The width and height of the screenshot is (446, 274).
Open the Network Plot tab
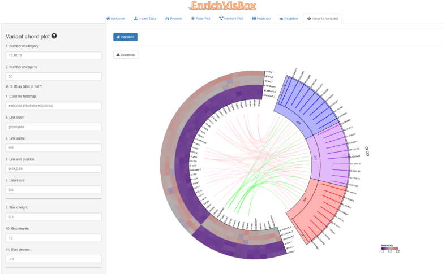point(231,19)
